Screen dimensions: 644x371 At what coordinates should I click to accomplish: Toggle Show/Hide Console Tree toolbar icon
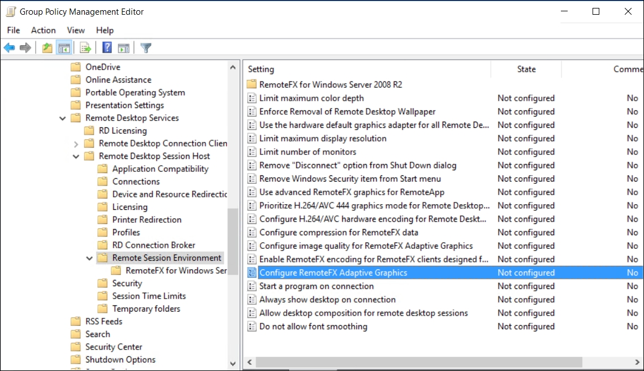(x=63, y=48)
